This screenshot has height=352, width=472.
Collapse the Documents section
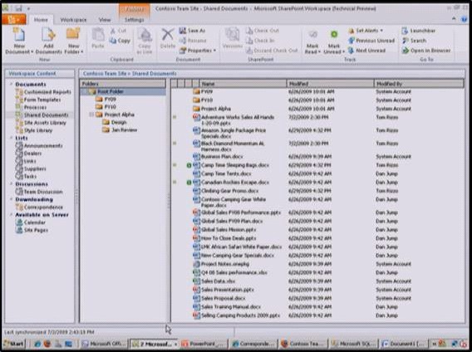coord(11,84)
